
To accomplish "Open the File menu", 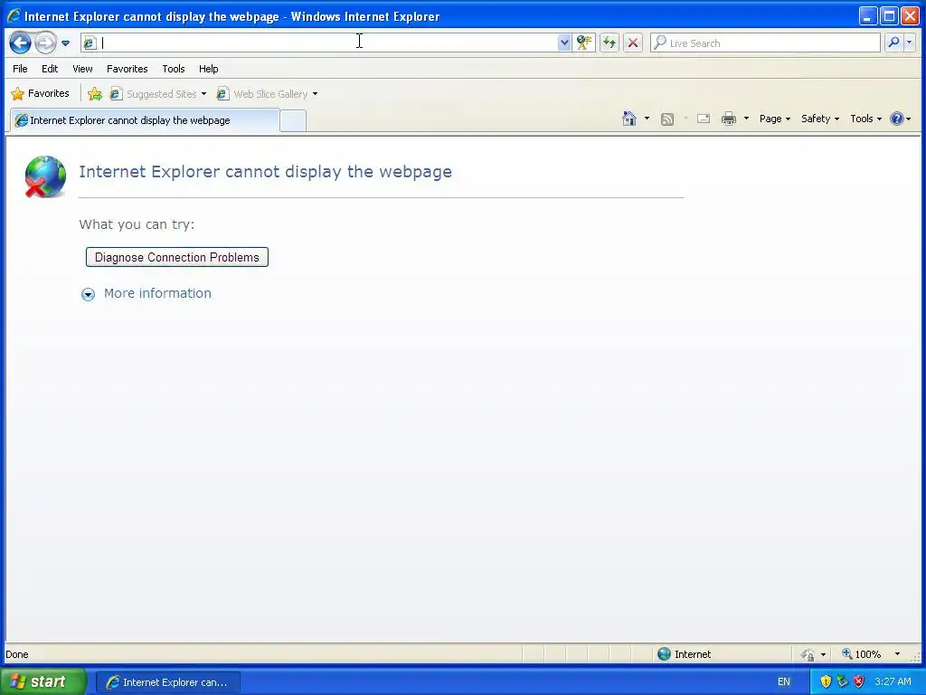I will (20, 69).
